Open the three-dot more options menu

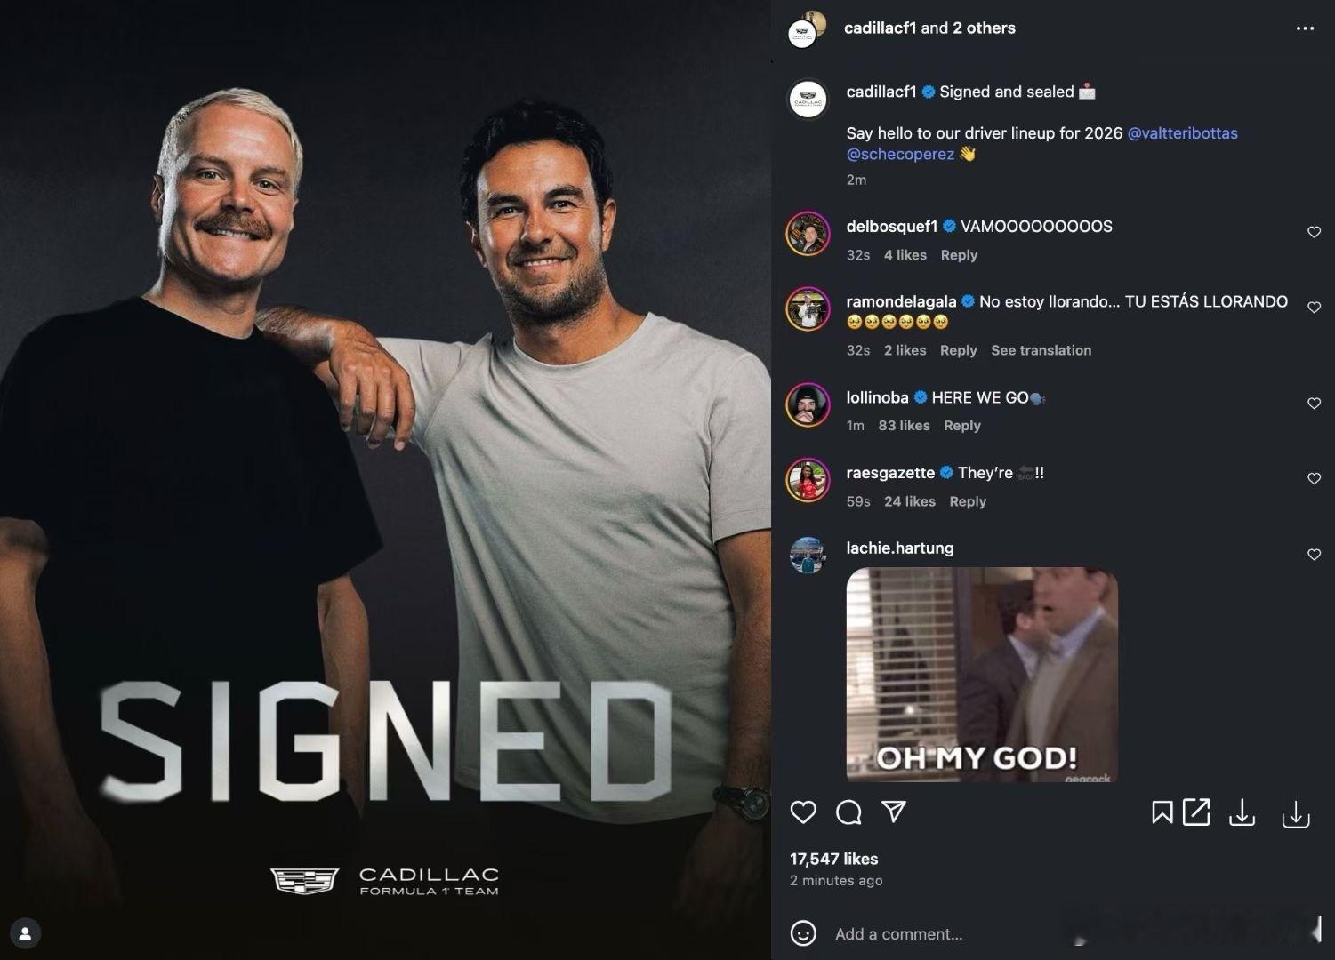pos(1305,28)
